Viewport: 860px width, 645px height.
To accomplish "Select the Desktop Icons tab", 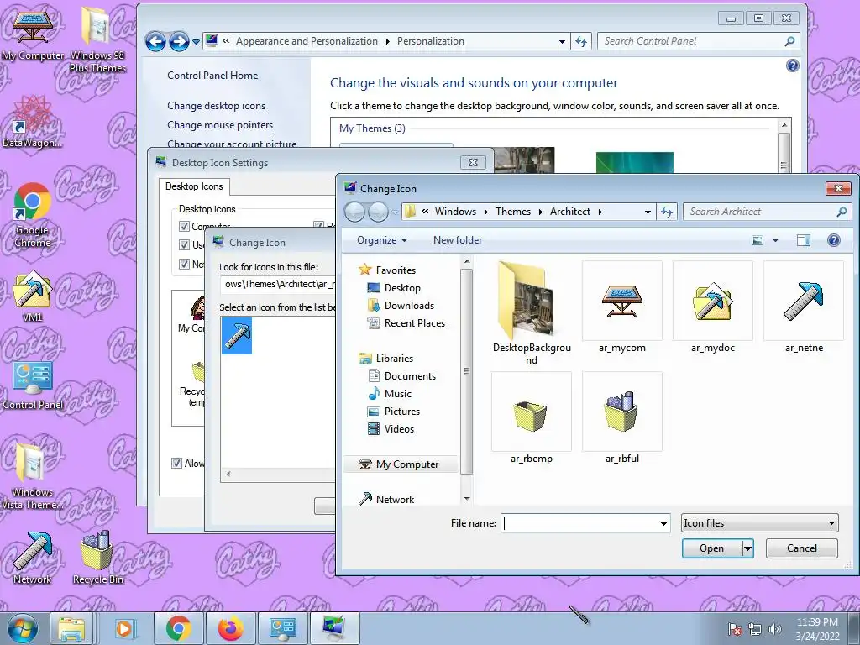I will click(x=194, y=186).
